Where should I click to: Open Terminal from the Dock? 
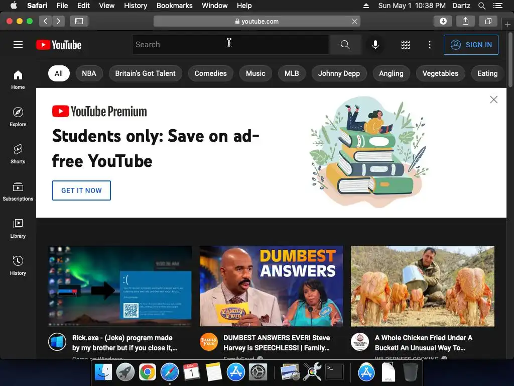click(x=334, y=372)
